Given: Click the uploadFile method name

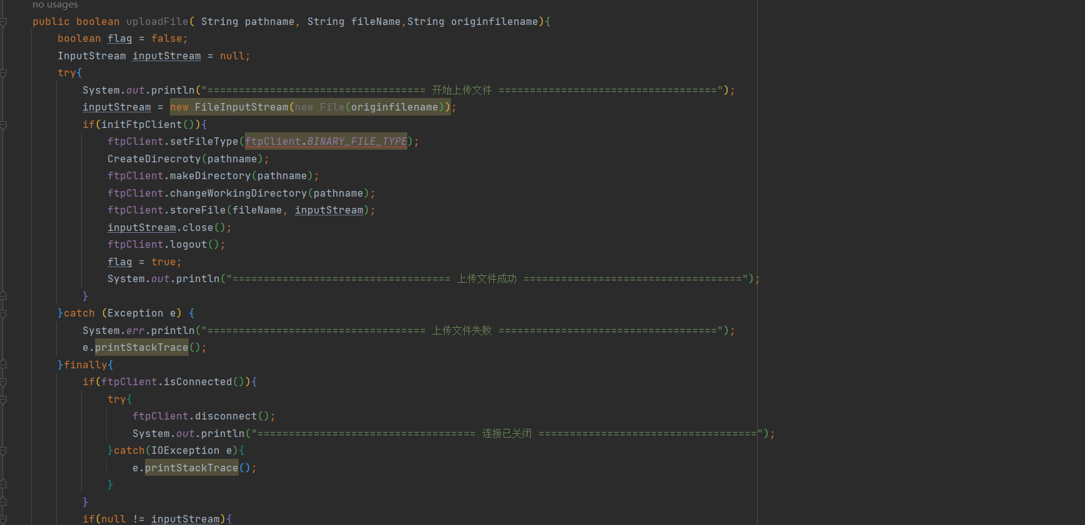Looking at the screenshot, I should pos(157,22).
